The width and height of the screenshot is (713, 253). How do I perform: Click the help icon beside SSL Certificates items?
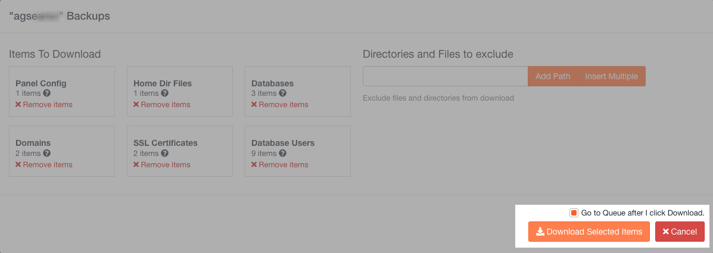coord(164,153)
